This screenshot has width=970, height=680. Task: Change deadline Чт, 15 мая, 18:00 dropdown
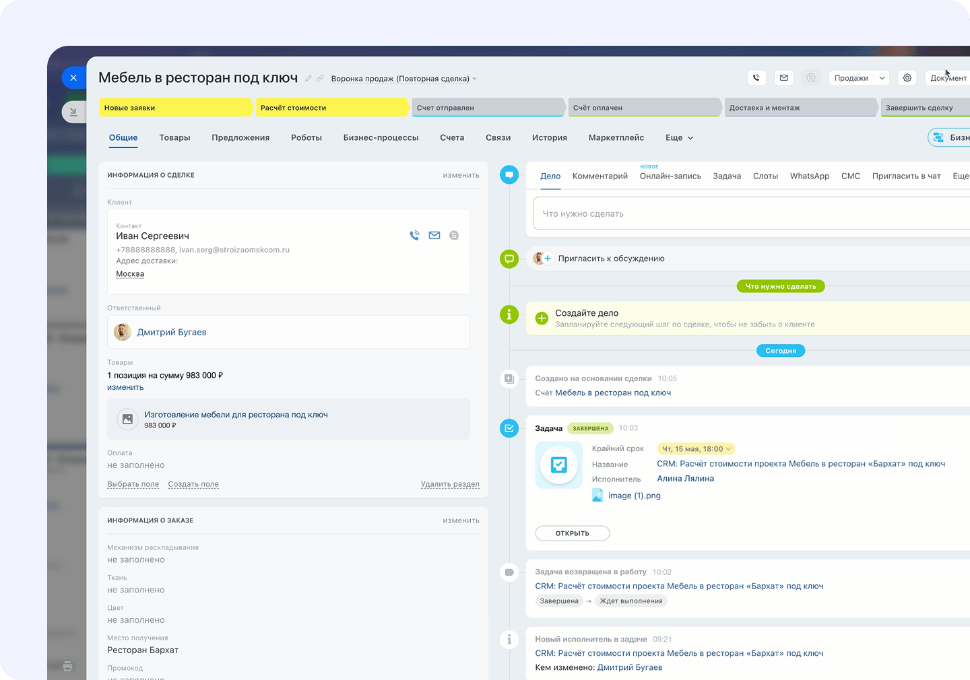696,449
